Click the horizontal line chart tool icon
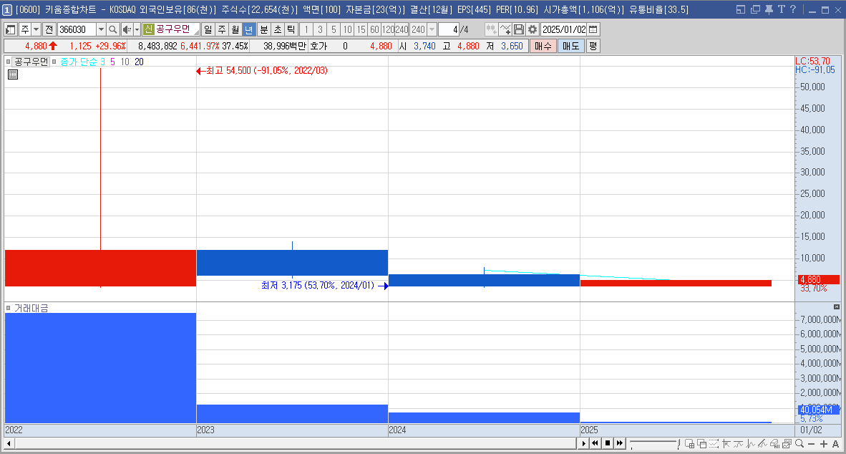 pyautogui.click(x=738, y=444)
